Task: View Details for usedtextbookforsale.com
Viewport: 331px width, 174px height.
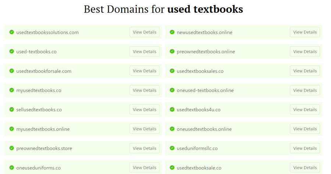Action: click(145, 71)
